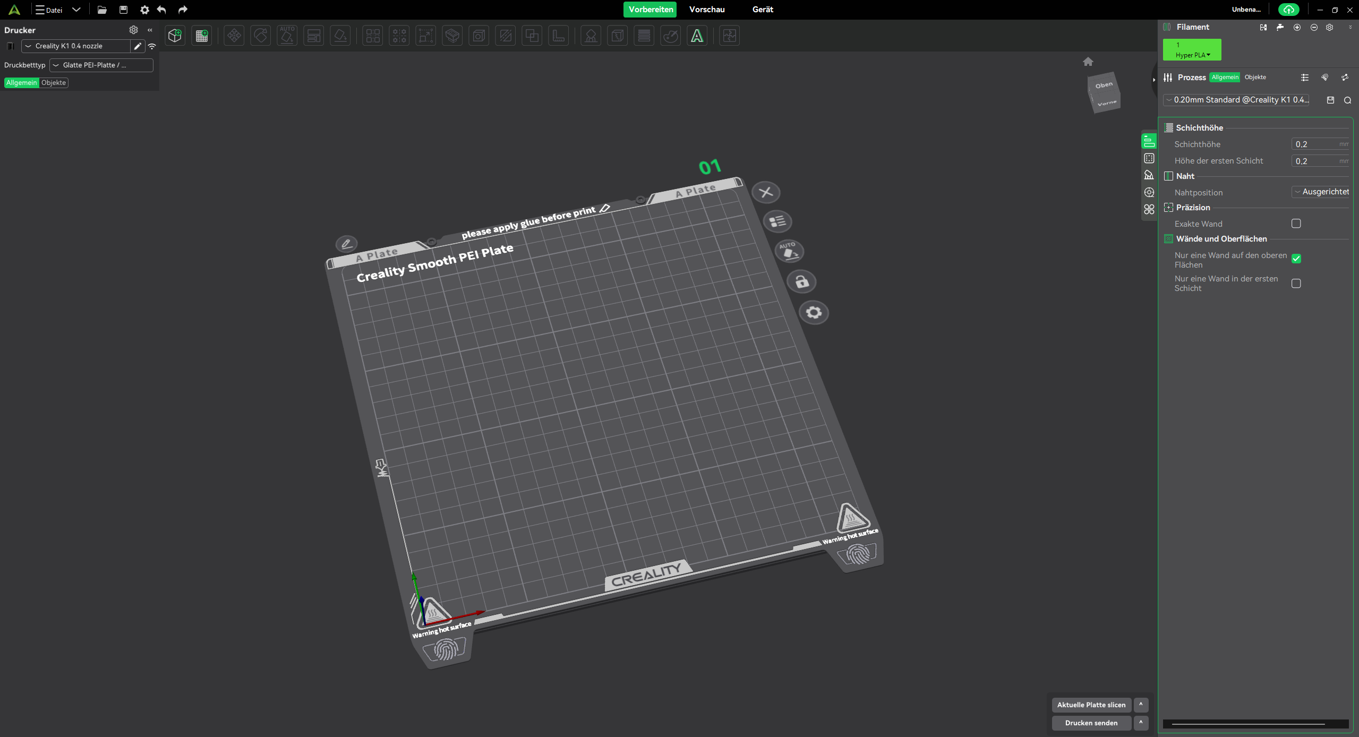Switch to the Vorschau tab
This screenshot has width=1359, height=737.
click(706, 10)
